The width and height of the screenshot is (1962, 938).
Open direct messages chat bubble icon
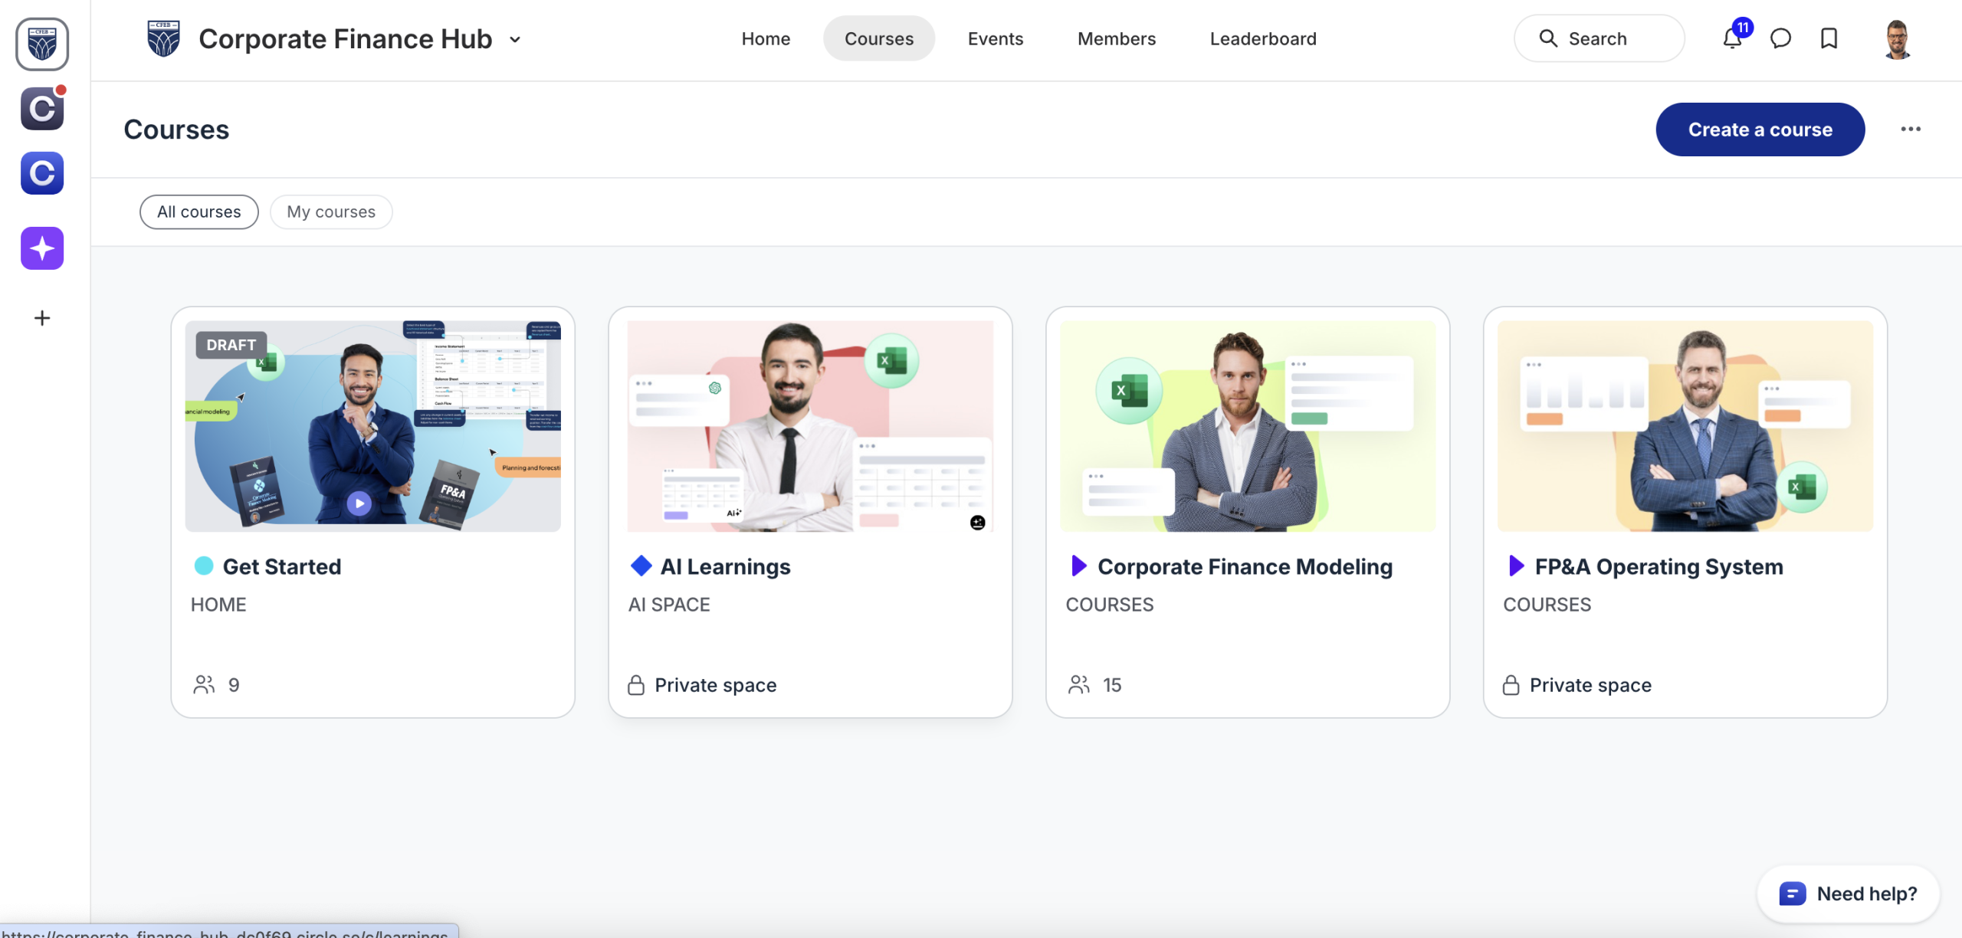[1780, 38]
